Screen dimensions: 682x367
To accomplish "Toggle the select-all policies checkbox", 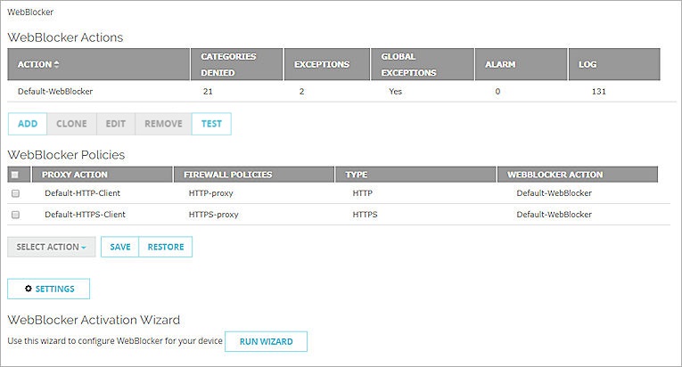I will 15,175.
